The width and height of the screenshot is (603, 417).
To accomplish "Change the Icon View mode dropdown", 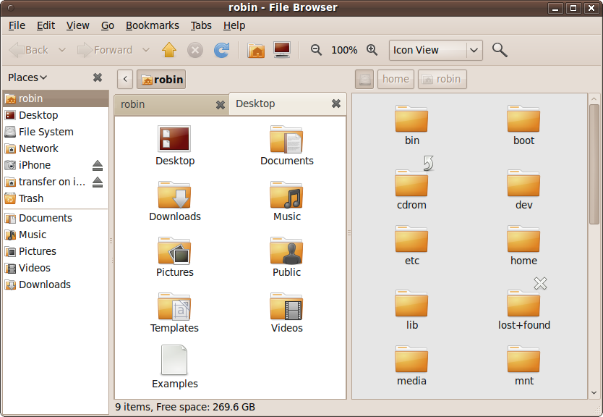I will coord(435,50).
